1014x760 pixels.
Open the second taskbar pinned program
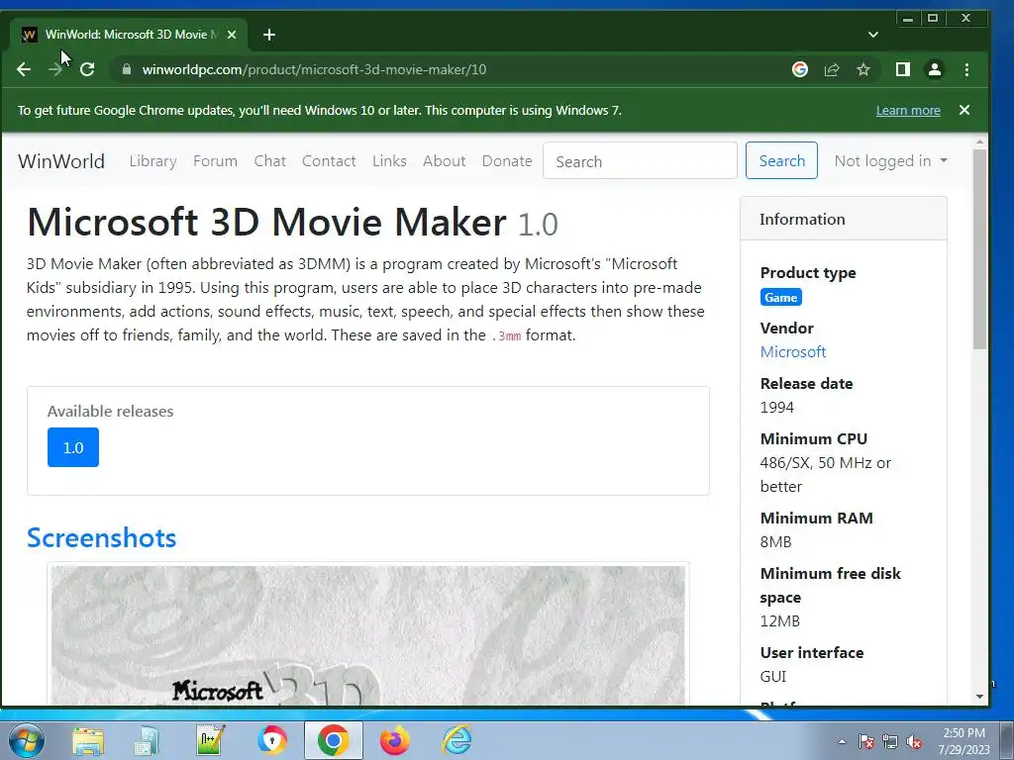click(x=147, y=740)
